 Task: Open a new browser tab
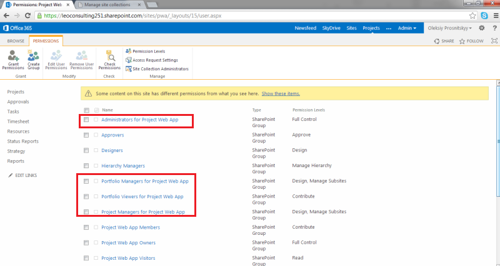(x=152, y=5)
